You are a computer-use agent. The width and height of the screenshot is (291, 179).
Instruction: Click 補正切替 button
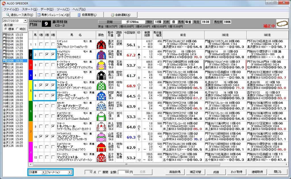(x=195, y=172)
